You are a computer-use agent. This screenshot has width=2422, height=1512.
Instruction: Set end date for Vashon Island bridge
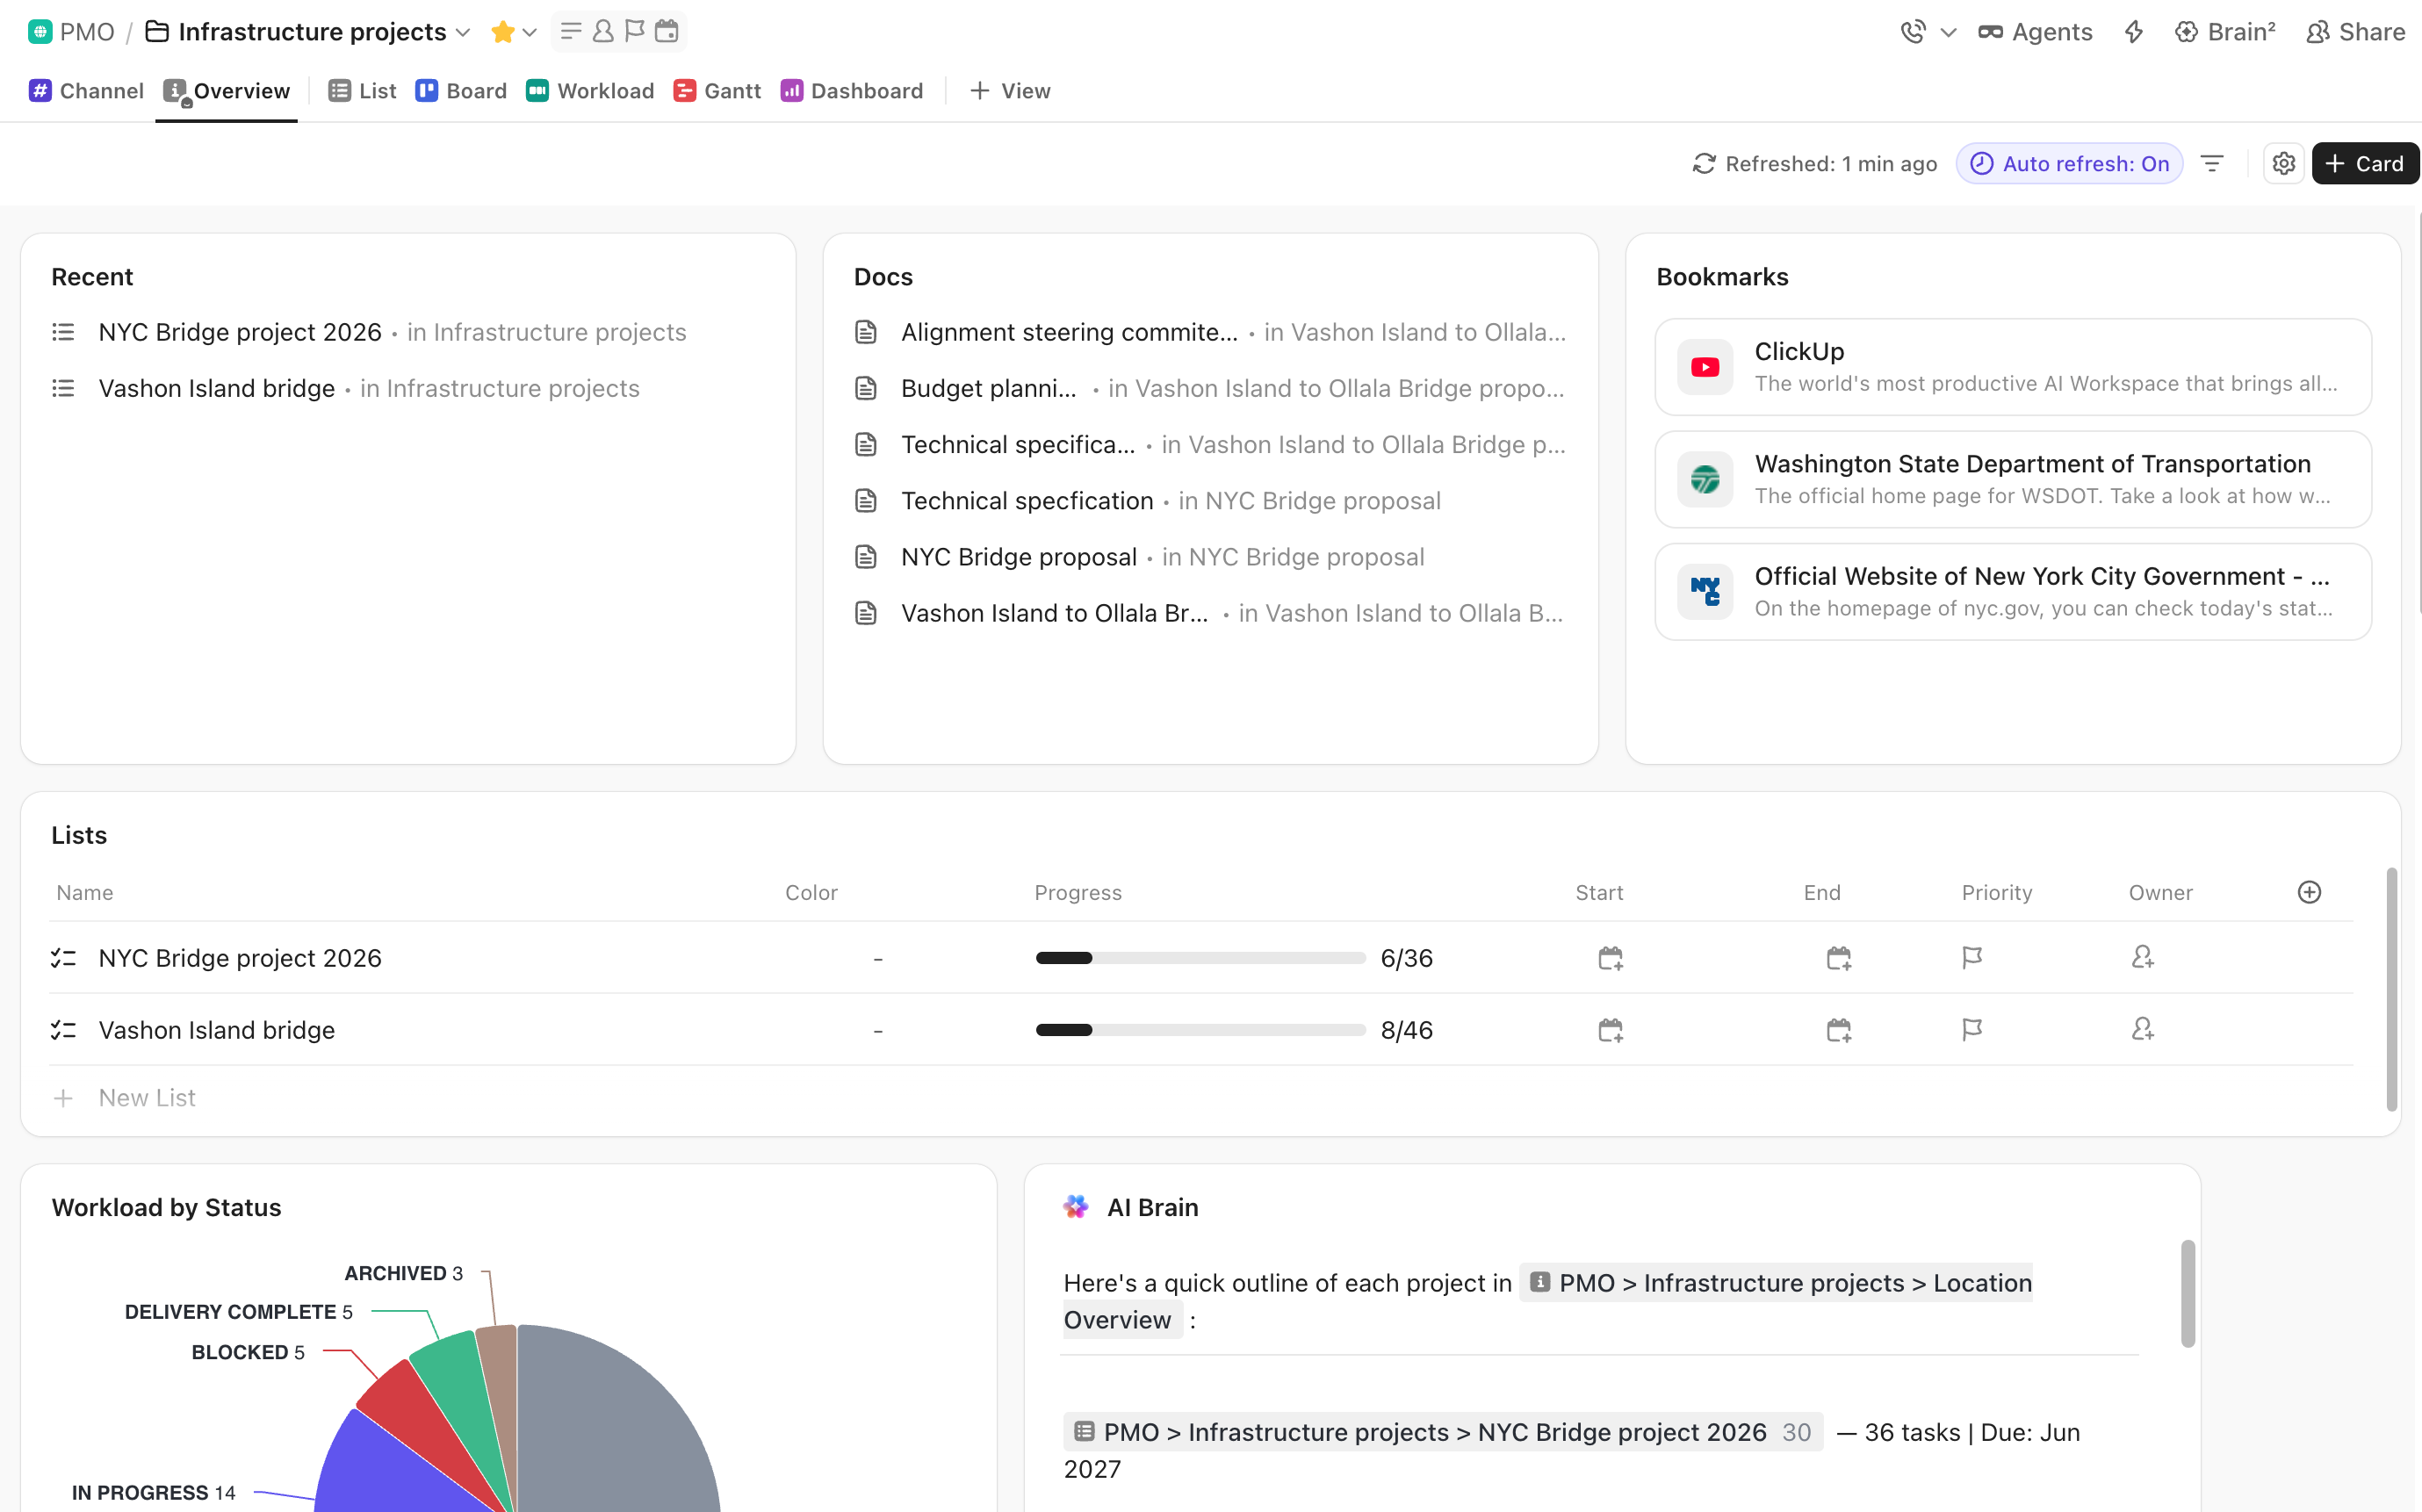1838,1030
